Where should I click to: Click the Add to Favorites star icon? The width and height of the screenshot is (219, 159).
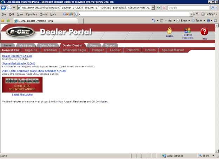click(x=8, y=21)
